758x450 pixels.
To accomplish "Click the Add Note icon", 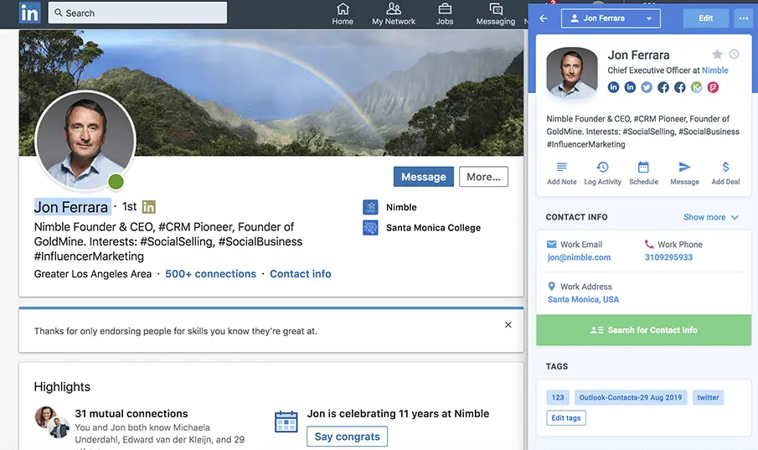I will 561,168.
